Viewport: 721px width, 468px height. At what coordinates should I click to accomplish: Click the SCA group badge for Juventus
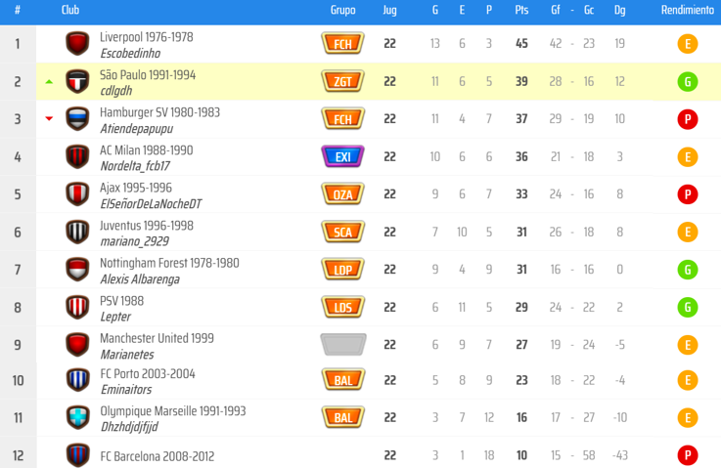point(342,232)
